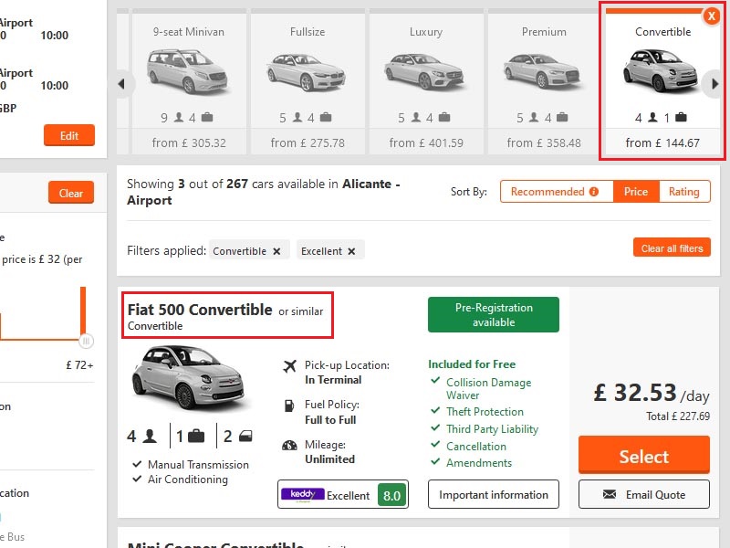Click Collision Damage Waiver text

488,389
